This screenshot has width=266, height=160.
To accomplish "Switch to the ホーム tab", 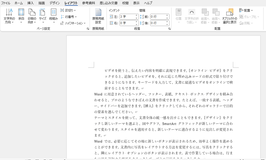I will coord(18,3).
